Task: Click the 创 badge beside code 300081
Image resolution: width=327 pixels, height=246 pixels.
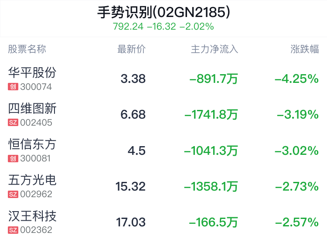Action: [x=13, y=159]
